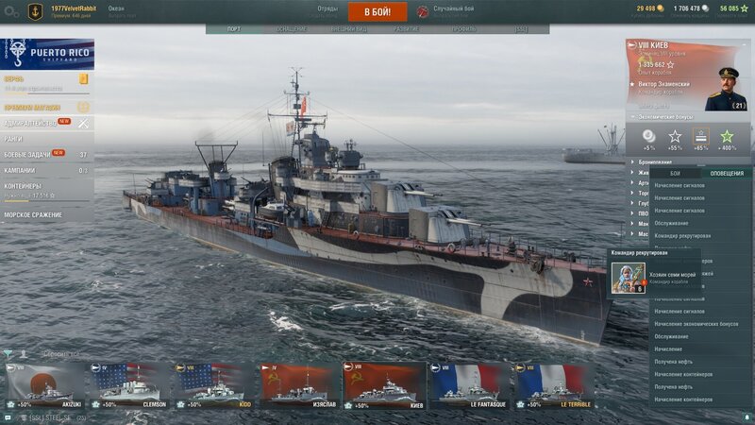Open the Морское сражение entry
This screenshot has width=755, height=425.
(46, 215)
